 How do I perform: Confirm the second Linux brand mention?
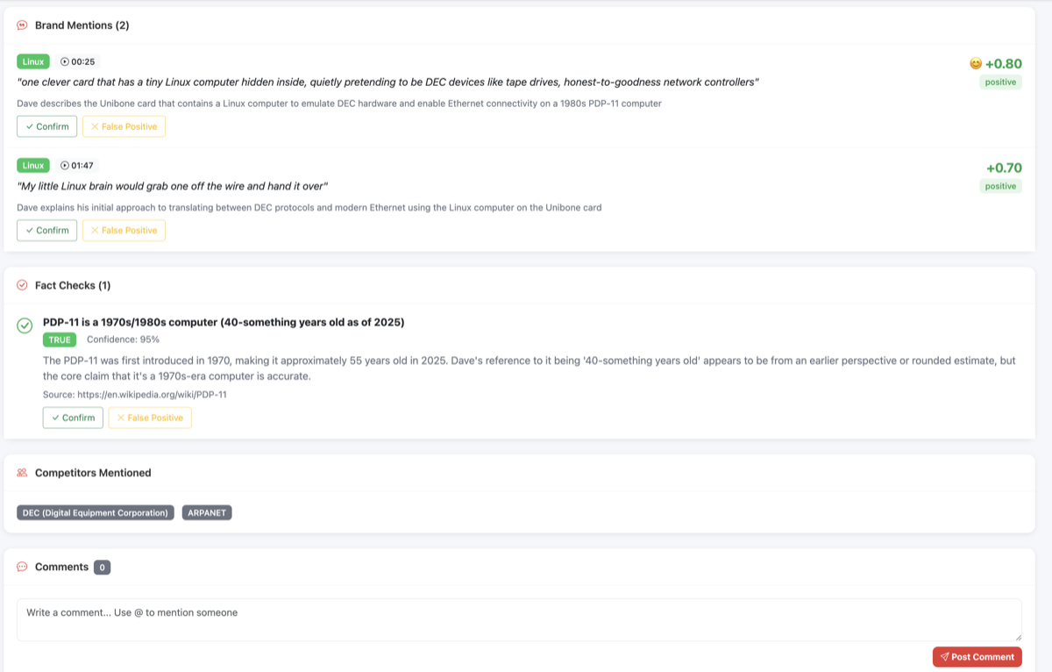(46, 230)
